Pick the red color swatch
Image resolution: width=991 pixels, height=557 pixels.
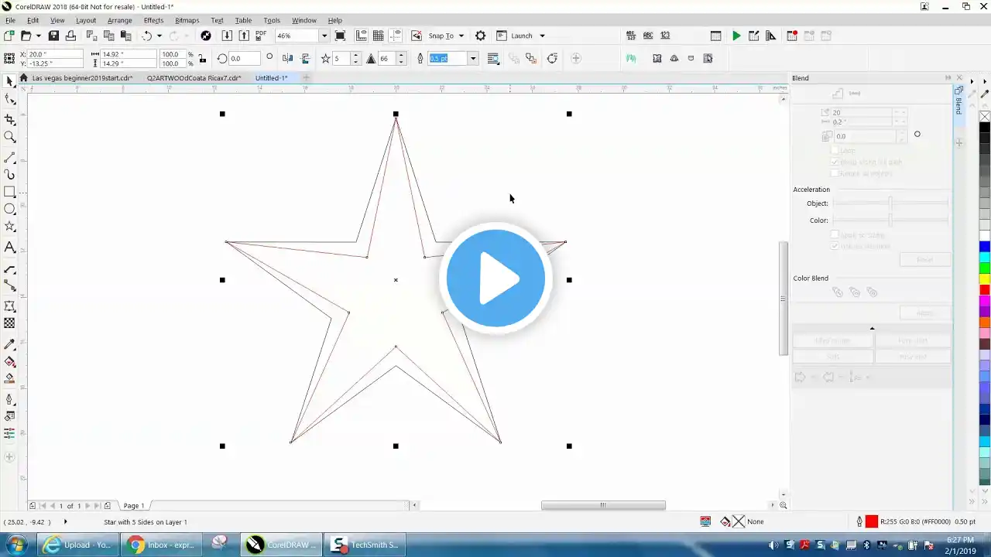pos(985,290)
